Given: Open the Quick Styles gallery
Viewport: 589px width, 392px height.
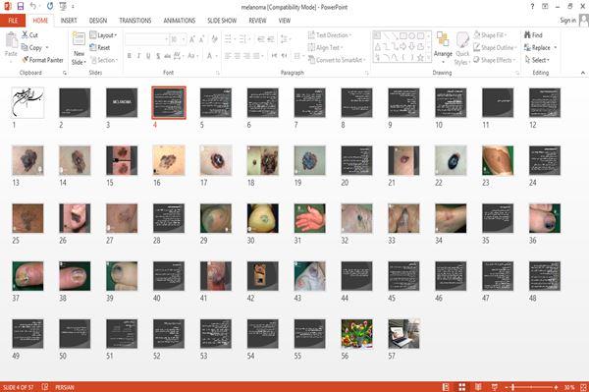Looking at the screenshot, I should point(462,48).
